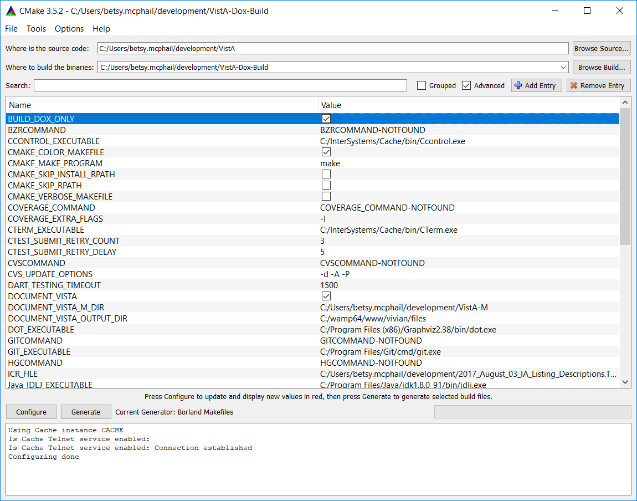The image size is (637, 501).
Task: Click the scroll up arrow in the variable list
Action: (625, 103)
